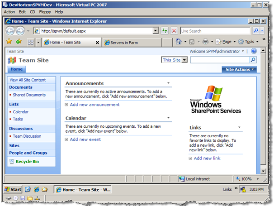Go back with the IE Back arrow
274x207 pixels.
(10, 31)
